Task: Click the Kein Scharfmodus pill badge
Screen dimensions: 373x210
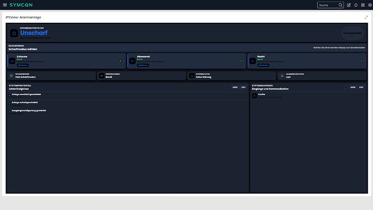Action: pos(352,33)
